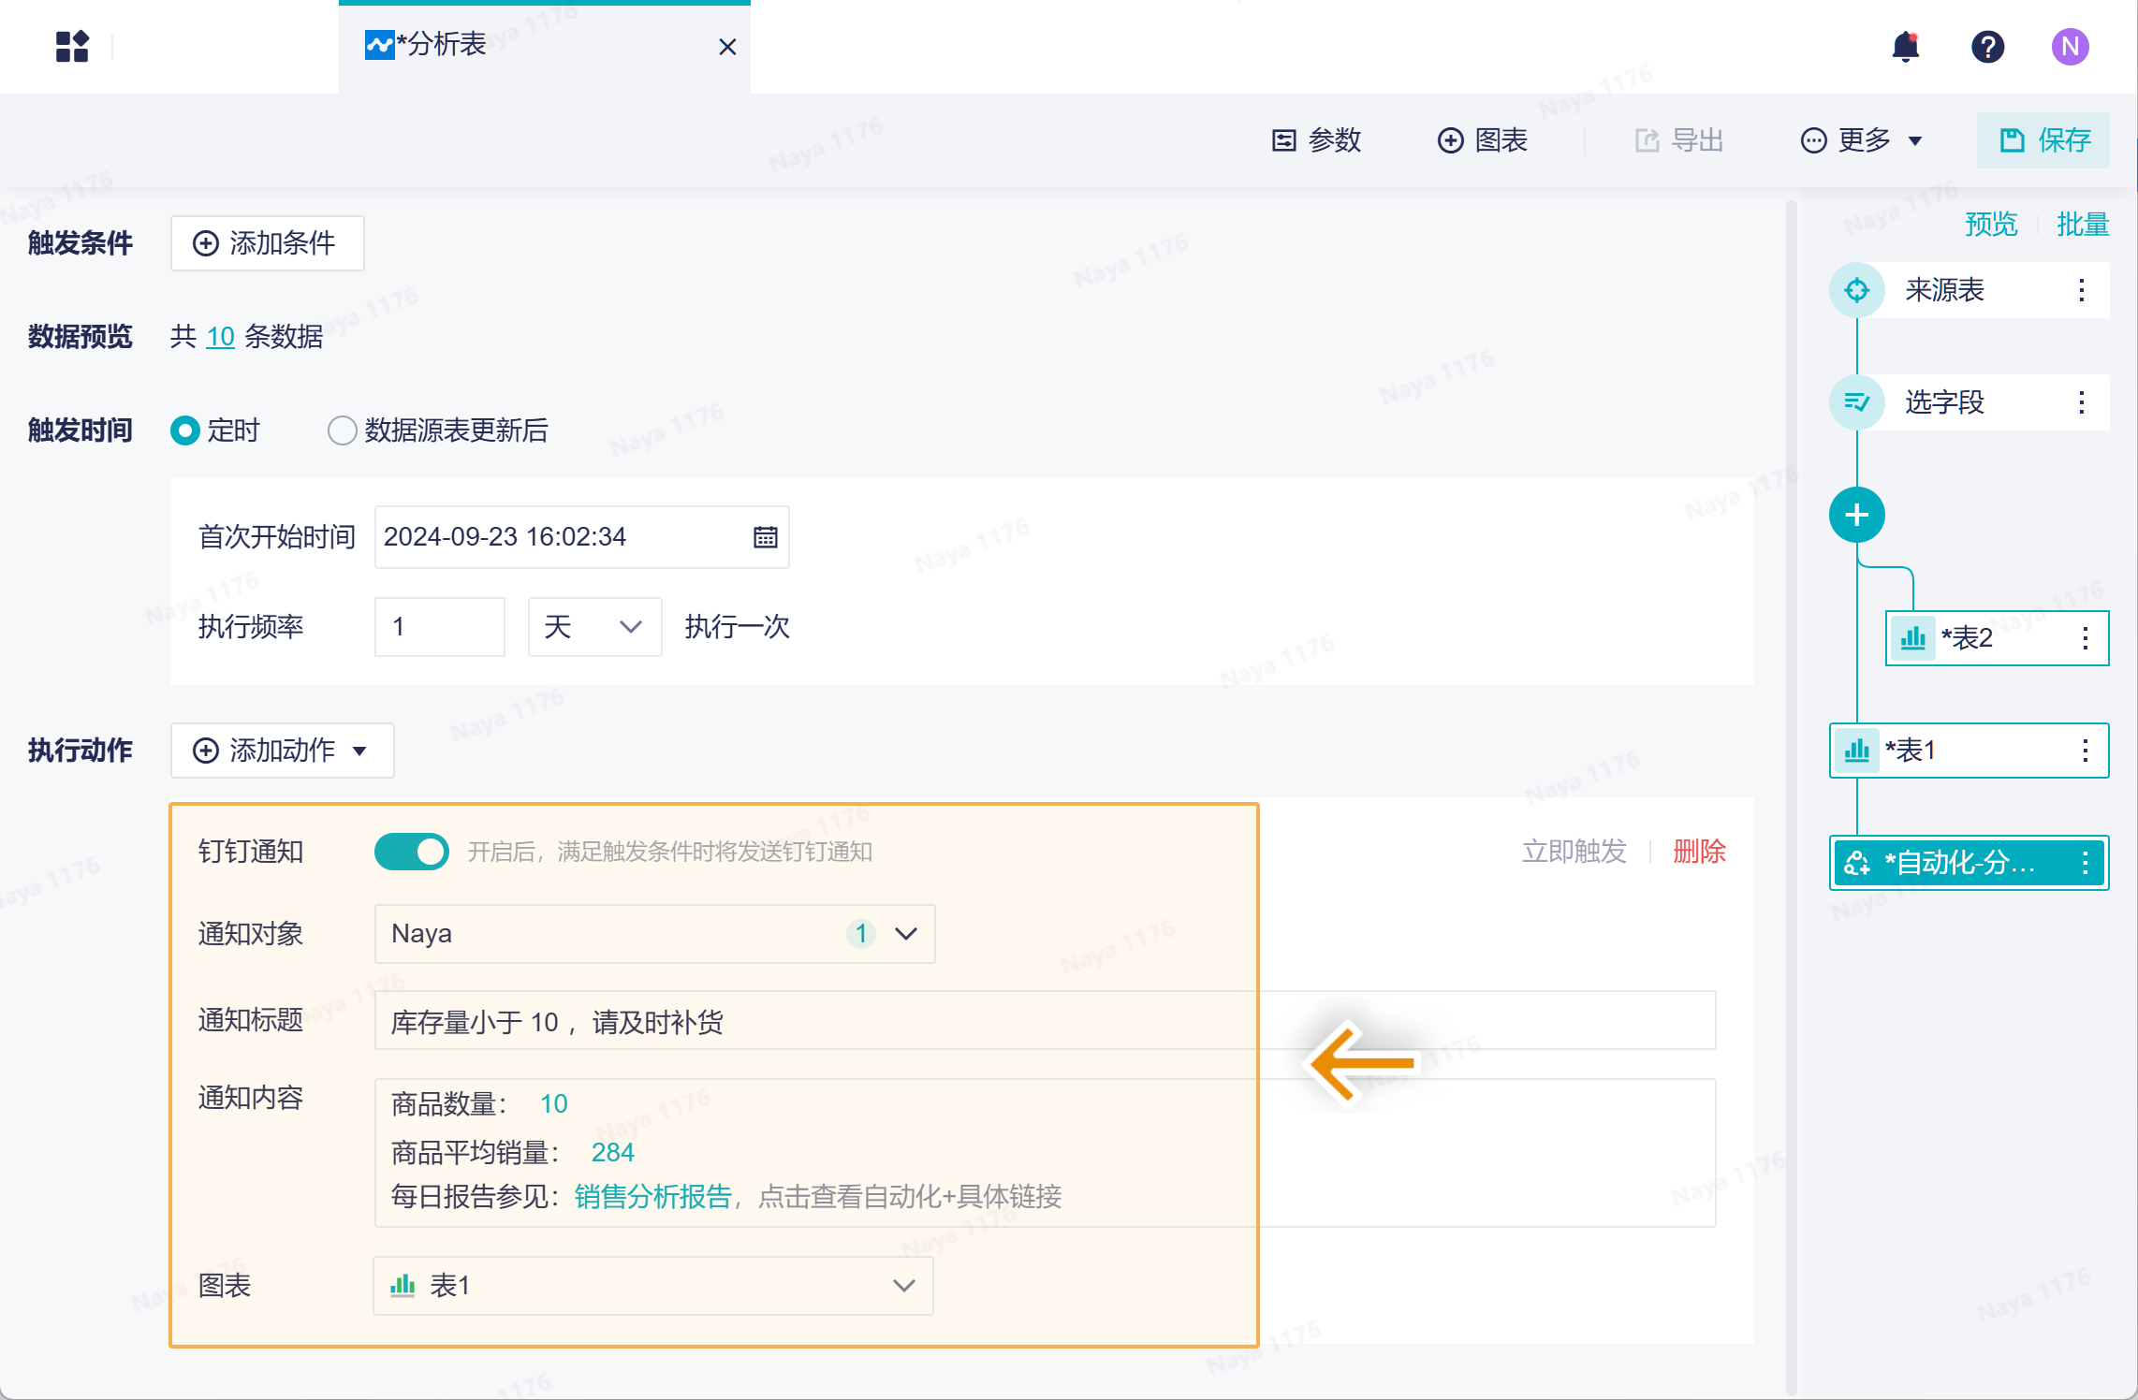Click the 选字段 node icon
2138x1400 pixels.
(x=1856, y=402)
